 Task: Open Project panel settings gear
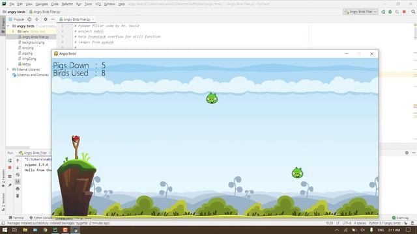tap(46, 19)
